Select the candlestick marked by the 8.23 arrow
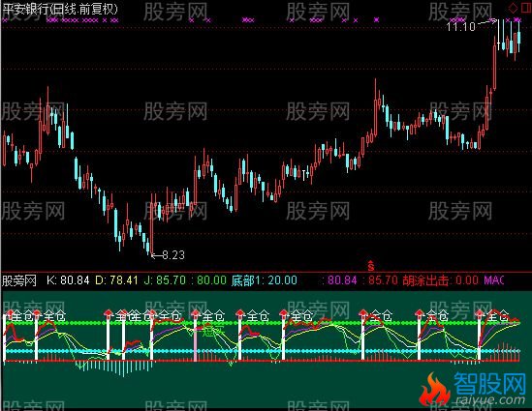The height and width of the screenshot is (411, 532). click(152, 224)
